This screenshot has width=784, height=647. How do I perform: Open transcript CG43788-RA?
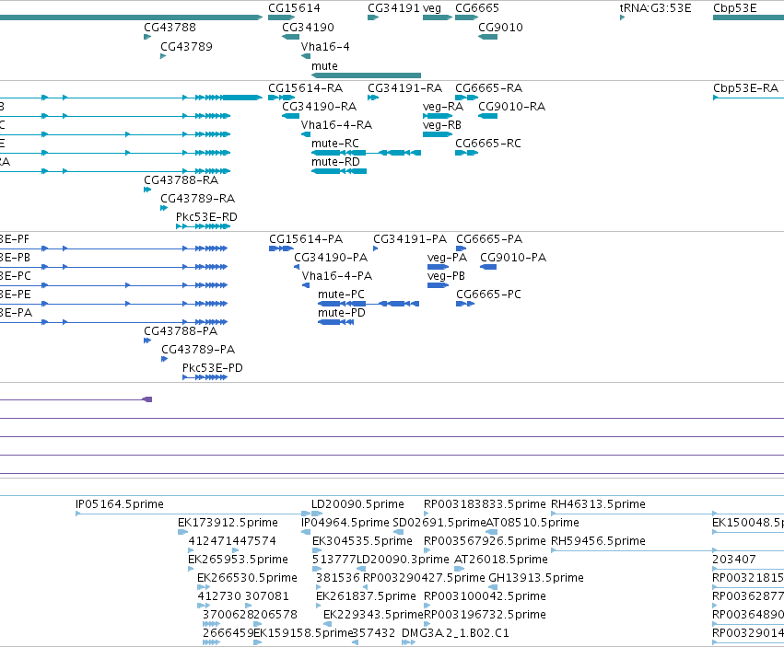coord(181,180)
